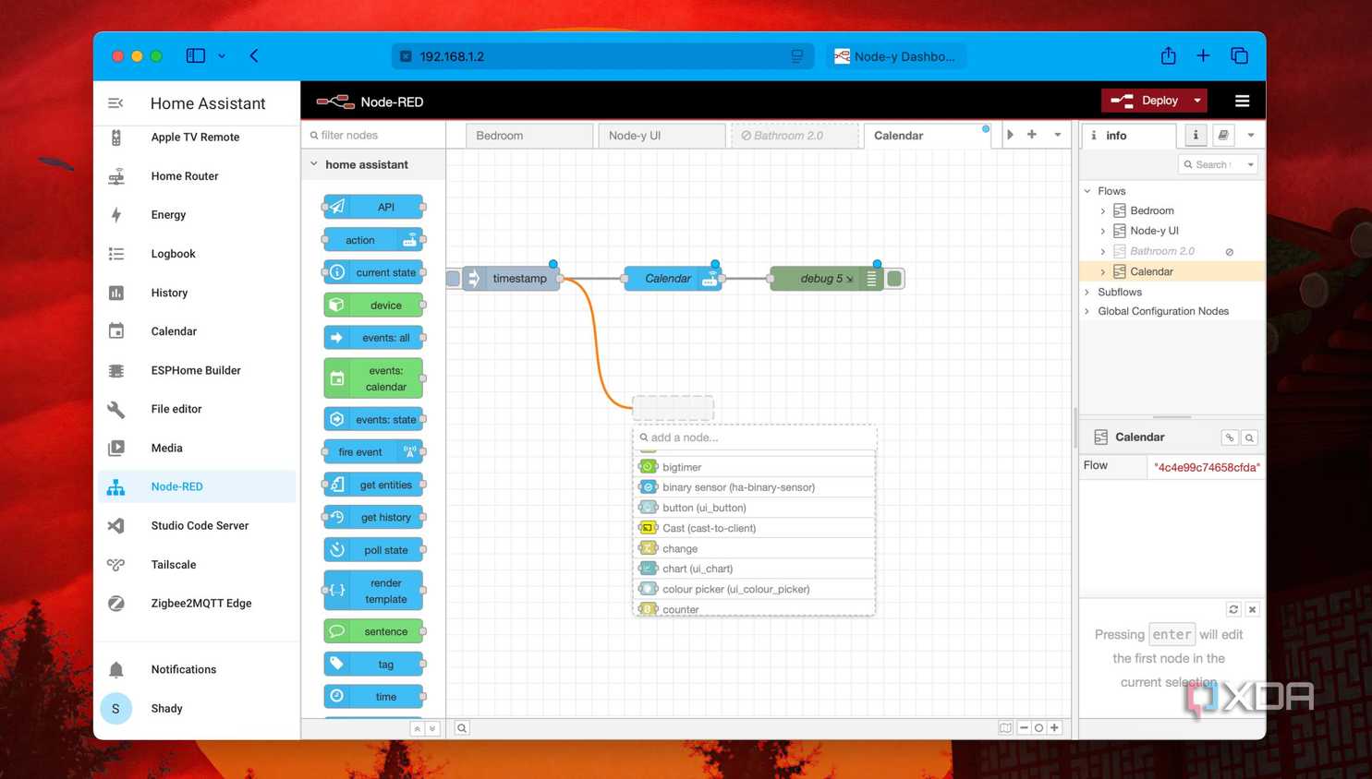Expand the Node-y UI flow tree item
Screen dimensions: 1372x779
click(1103, 232)
